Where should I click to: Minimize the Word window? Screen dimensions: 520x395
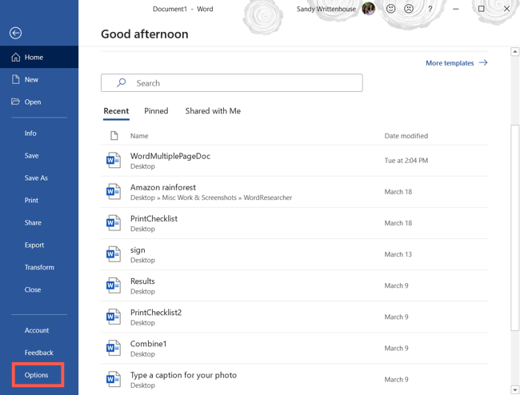point(456,9)
